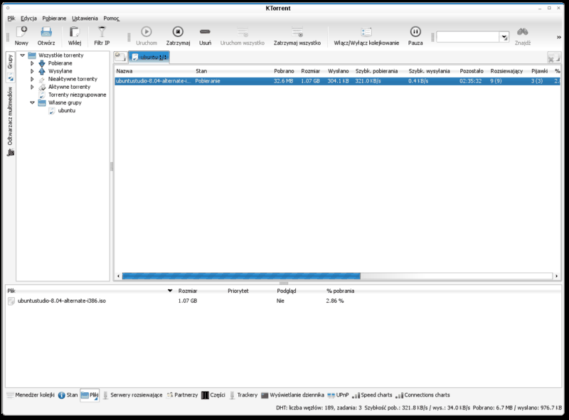Select the ubuntustudio-8.04-alternate-i386.iso file row
This screenshot has height=420, width=569.
(x=283, y=301)
